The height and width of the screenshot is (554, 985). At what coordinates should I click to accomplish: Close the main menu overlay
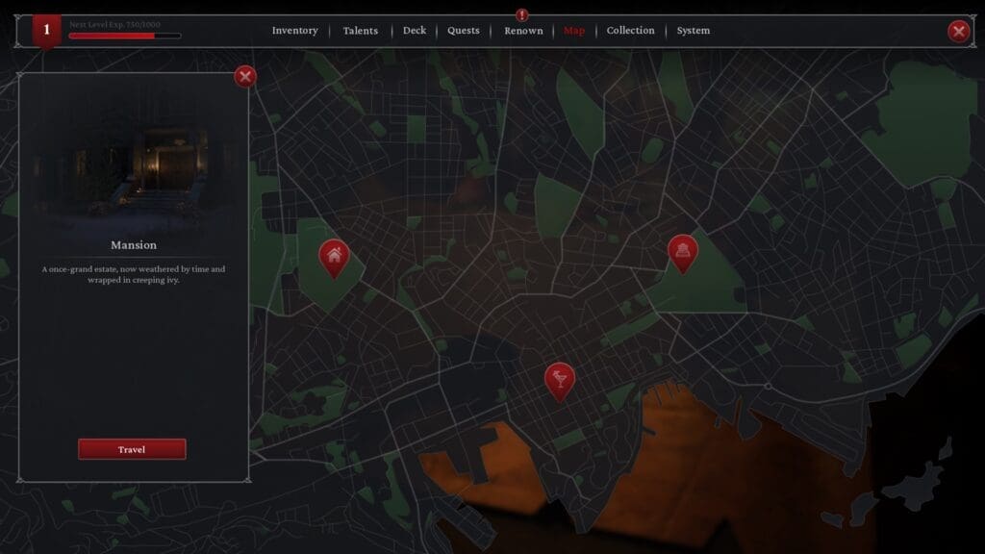coord(958,31)
